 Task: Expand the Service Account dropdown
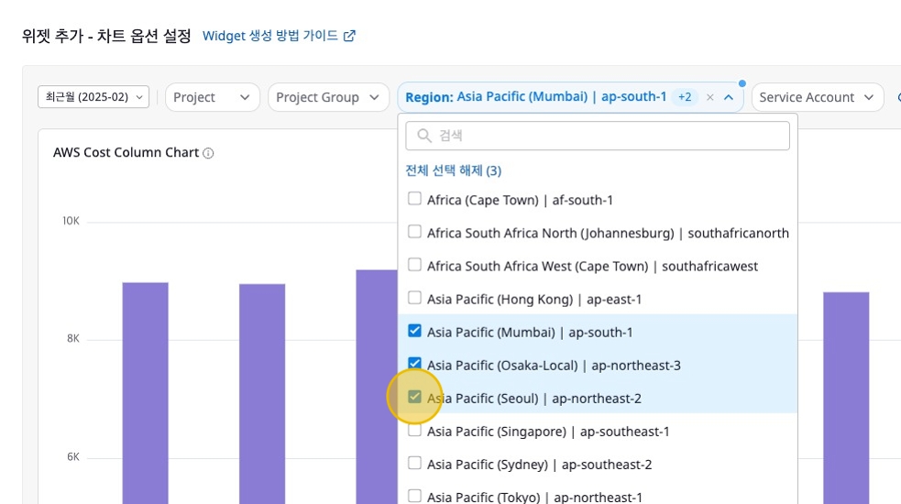tap(817, 97)
